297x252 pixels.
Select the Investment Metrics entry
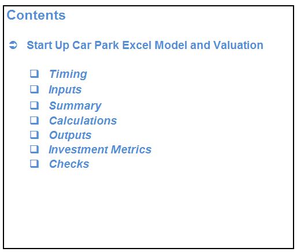[100, 149]
